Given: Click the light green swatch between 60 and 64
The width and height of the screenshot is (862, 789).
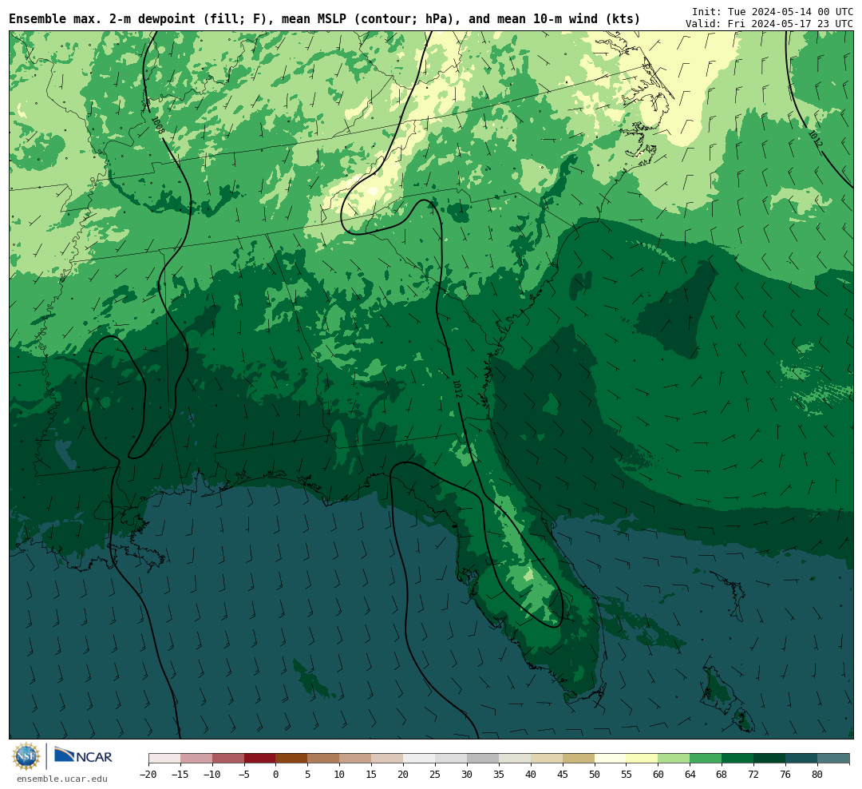Looking at the screenshot, I should pos(674,759).
